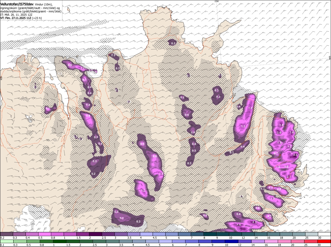This screenshot has width=331, height=247.
Task: Click the N99 label on the left edge
Action: coord(1,78)
